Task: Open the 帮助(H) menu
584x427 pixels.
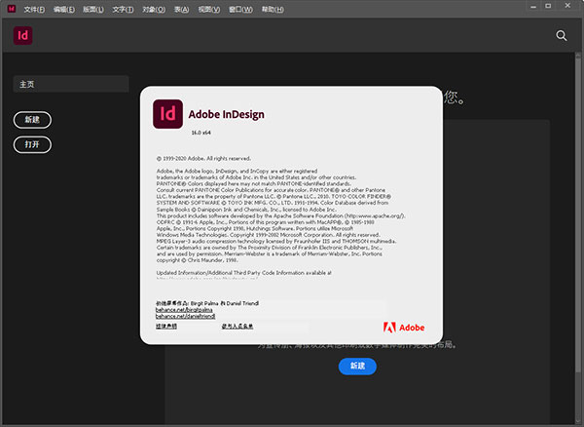Action: (269, 8)
